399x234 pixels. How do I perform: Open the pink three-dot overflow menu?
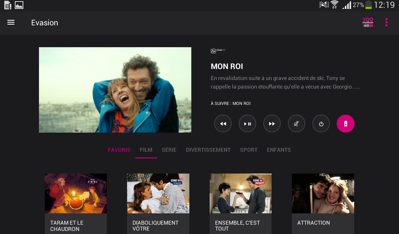click(387, 22)
